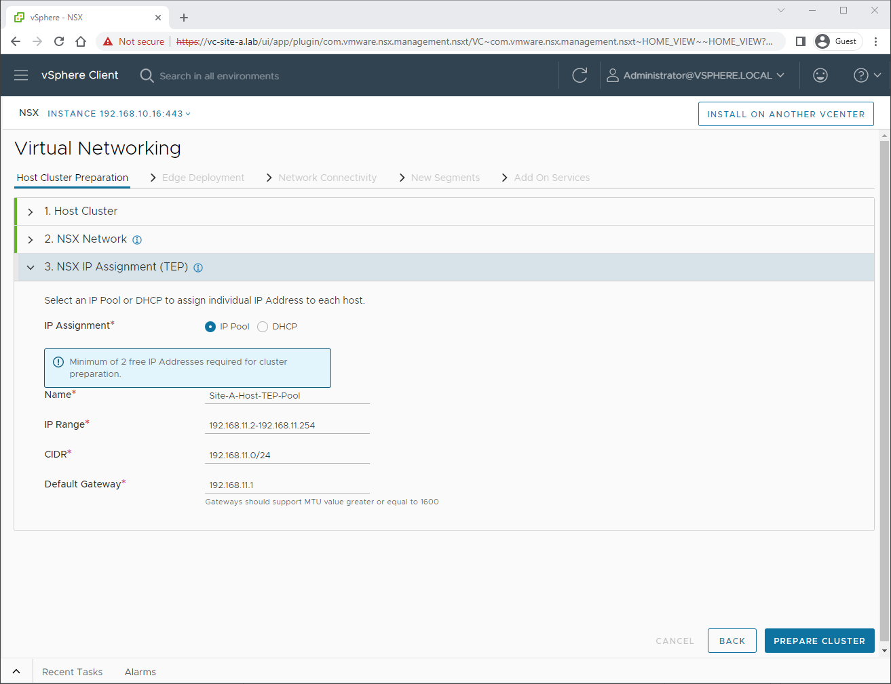The height and width of the screenshot is (684, 891).
Task: Open the feedback smiley icon
Action: click(820, 75)
